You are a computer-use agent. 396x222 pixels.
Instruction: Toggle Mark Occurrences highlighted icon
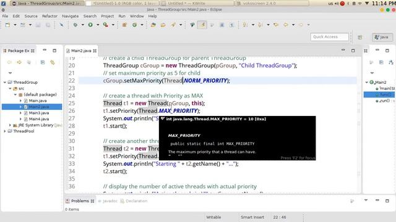[x=202, y=25]
